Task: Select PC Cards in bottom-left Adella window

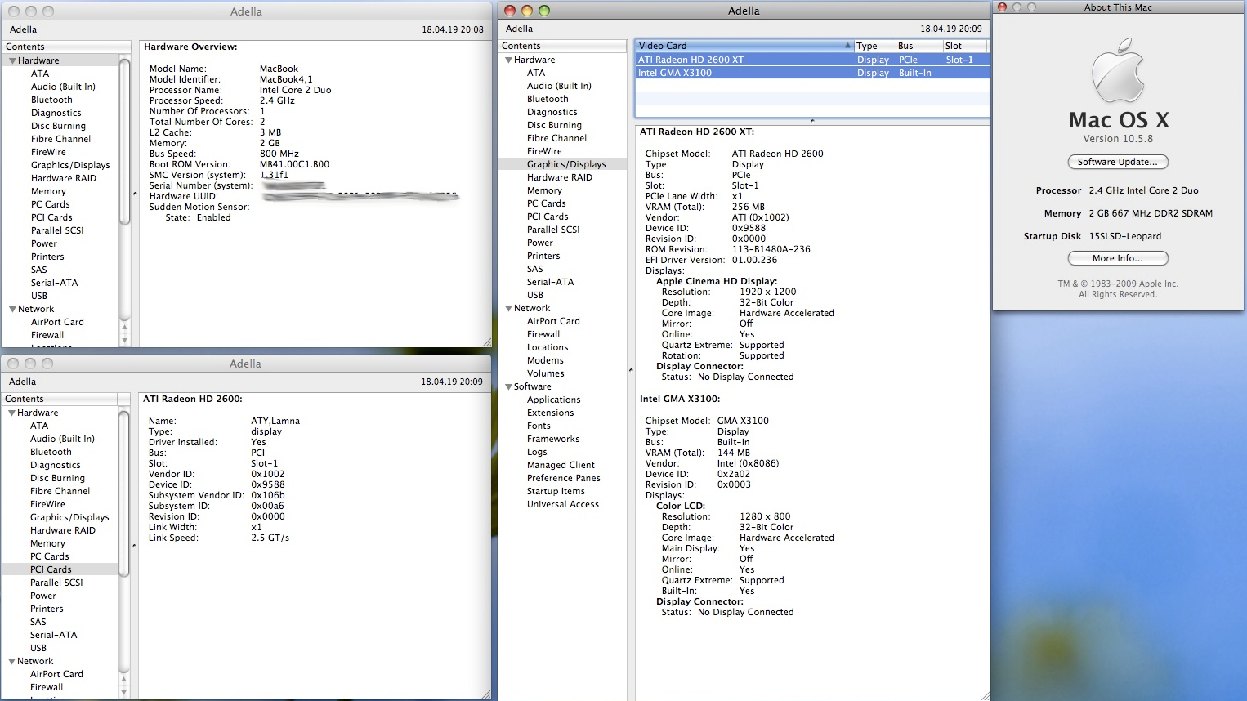Action: (x=50, y=556)
